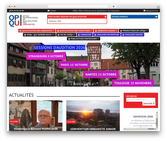Click the Sessions d'audition 2026 banner title
This screenshot has height=141, width=167.
59,48
